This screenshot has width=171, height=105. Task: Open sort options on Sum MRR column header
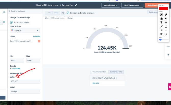[x=117, y=78]
